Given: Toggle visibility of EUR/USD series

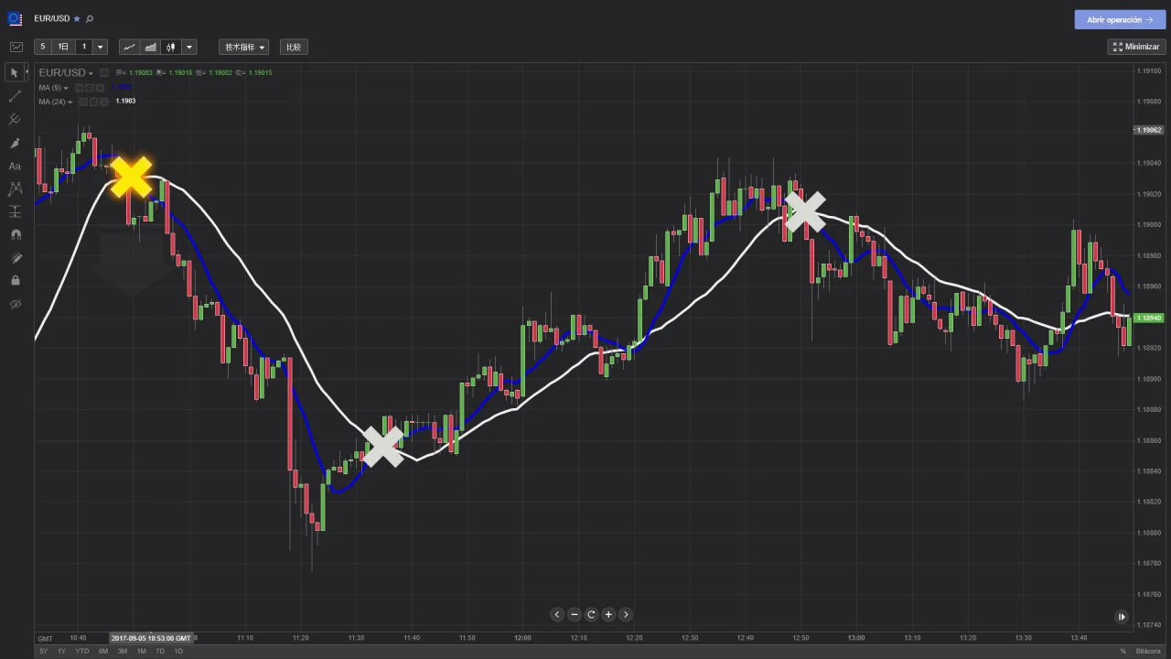Looking at the screenshot, I should (x=104, y=72).
